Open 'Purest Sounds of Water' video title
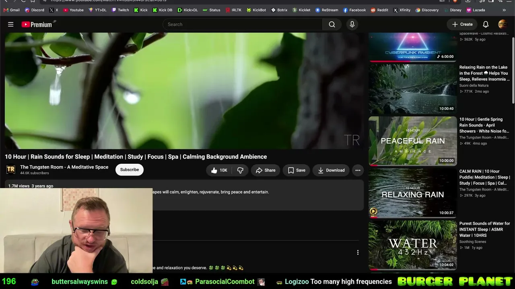Screen dimensions: 515x289 [x=484, y=229]
